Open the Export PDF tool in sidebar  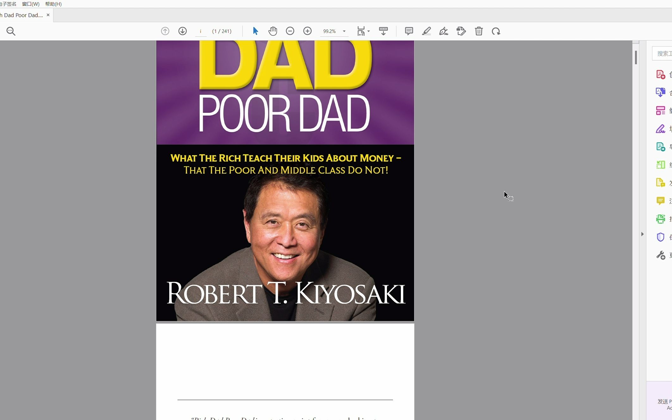pyautogui.click(x=661, y=147)
